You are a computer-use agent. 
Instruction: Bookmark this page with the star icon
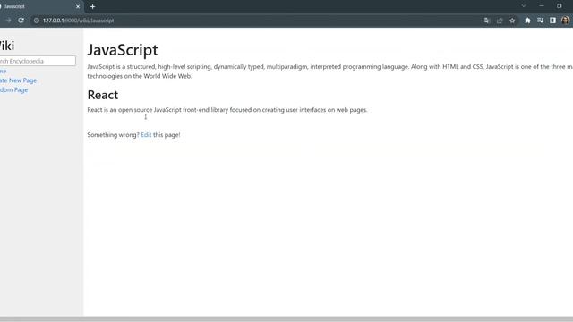512,21
